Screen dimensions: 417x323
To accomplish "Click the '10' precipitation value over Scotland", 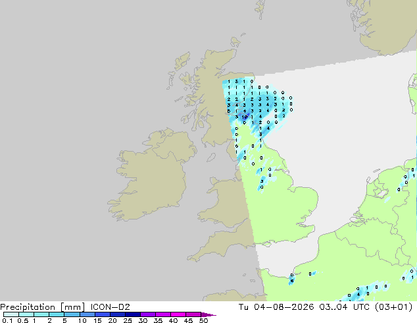I will coord(245,117).
